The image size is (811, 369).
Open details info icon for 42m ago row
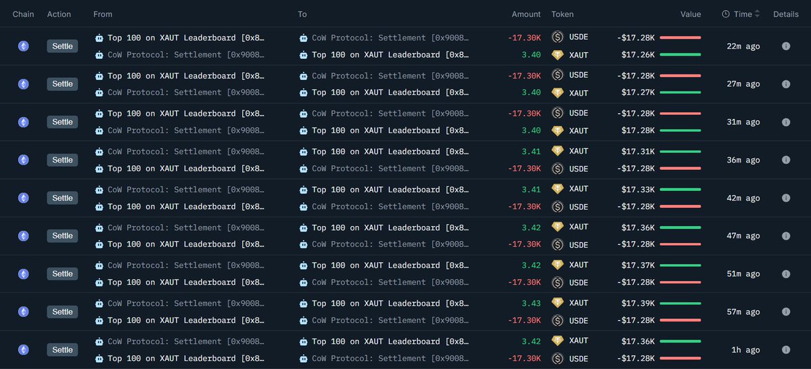[786, 198]
